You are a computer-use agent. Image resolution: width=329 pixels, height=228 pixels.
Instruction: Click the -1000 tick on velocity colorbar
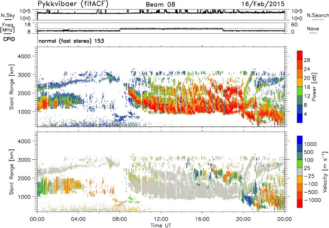(313, 200)
